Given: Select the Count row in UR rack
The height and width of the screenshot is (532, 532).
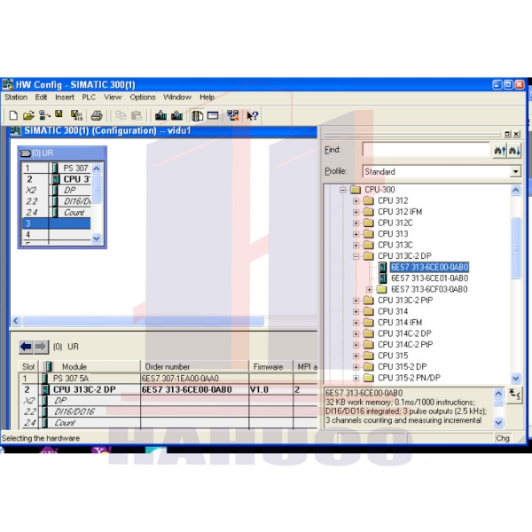Looking at the screenshot, I should tap(57, 213).
